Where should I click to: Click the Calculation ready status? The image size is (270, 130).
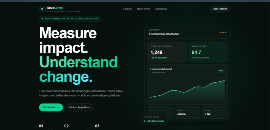[x=154, y=121]
